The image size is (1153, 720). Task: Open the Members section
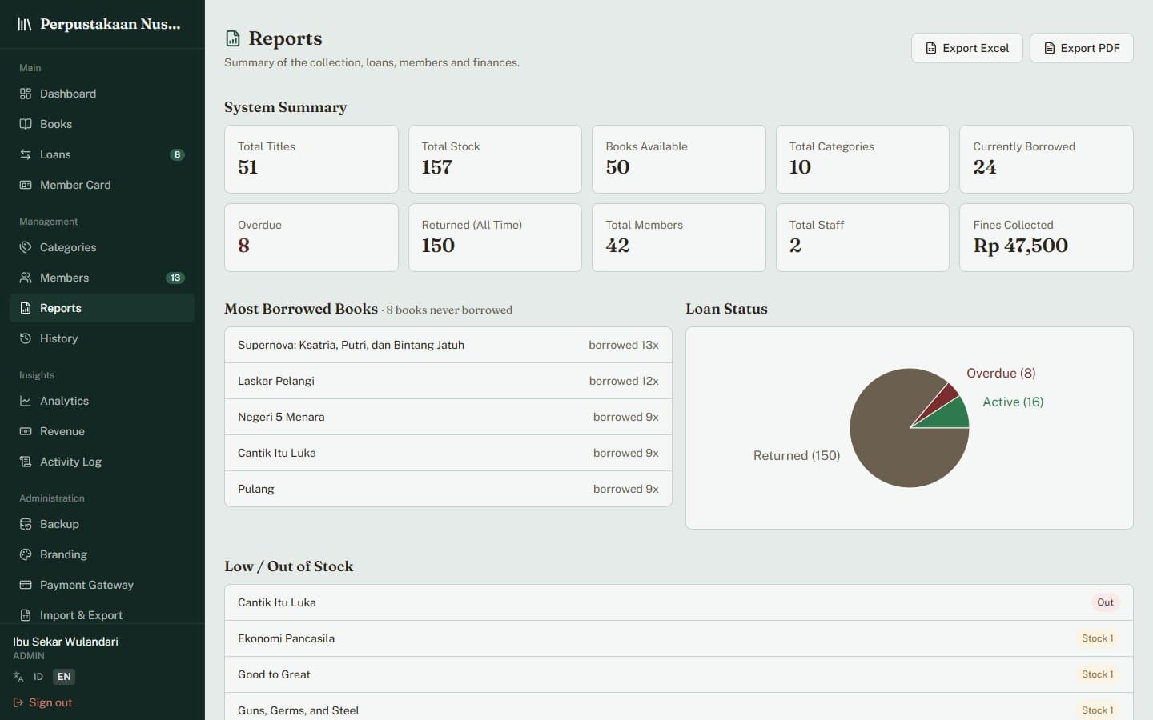point(102,278)
